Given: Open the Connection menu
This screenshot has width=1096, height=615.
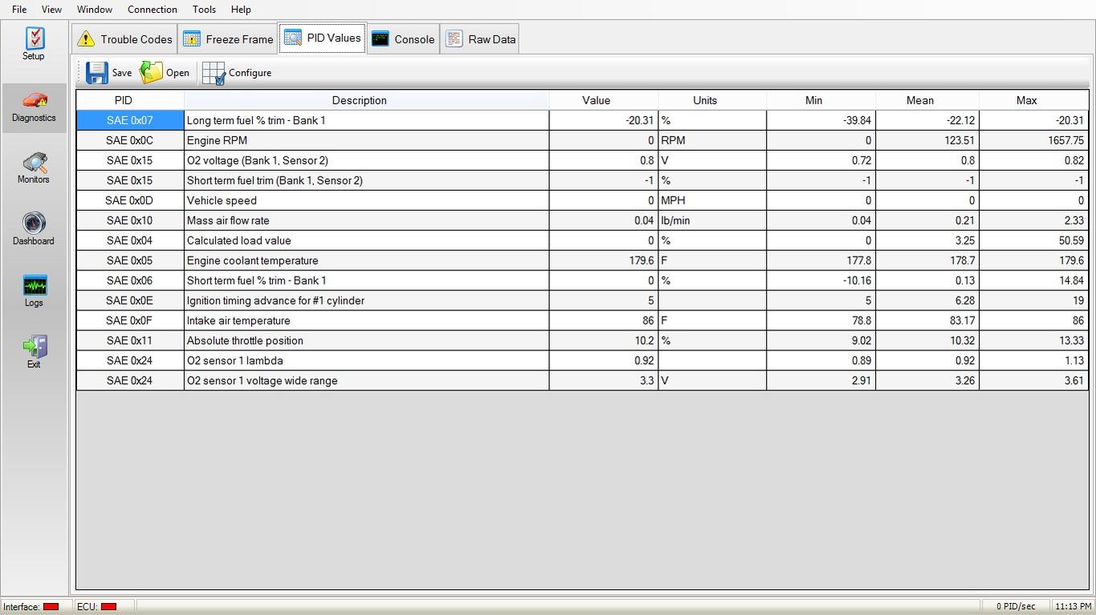Looking at the screenshot, I should point(152,10).
